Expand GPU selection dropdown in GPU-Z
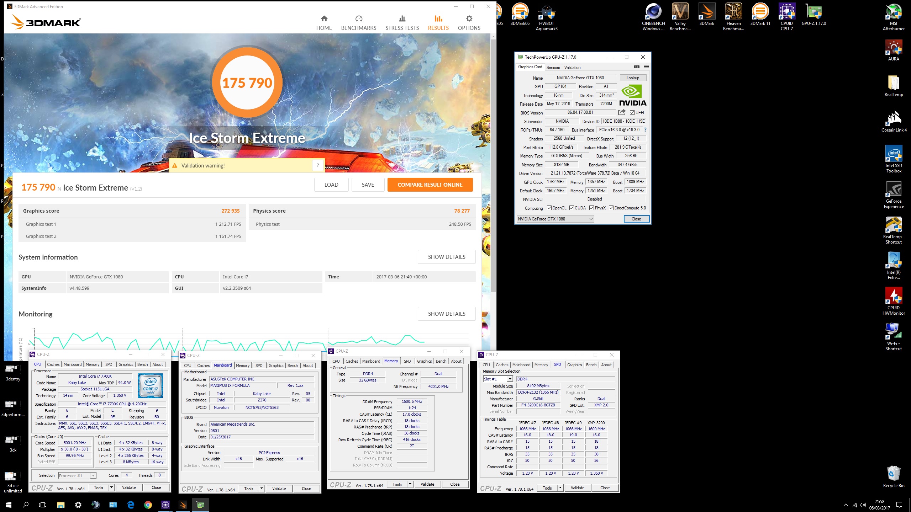This screenshot has width=911, height=512. (x=555, y=219)
